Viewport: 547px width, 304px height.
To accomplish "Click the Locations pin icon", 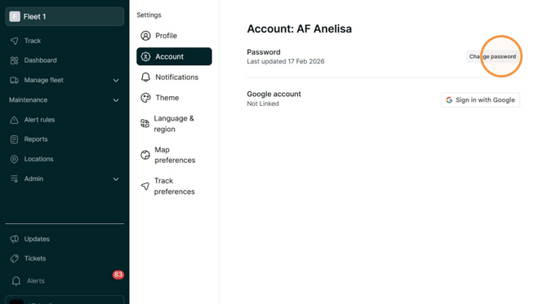I will point(15,159).
